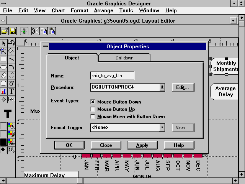Open the Arrange menu
Viewport: 245px width, 184px height.
pos(104,11)
